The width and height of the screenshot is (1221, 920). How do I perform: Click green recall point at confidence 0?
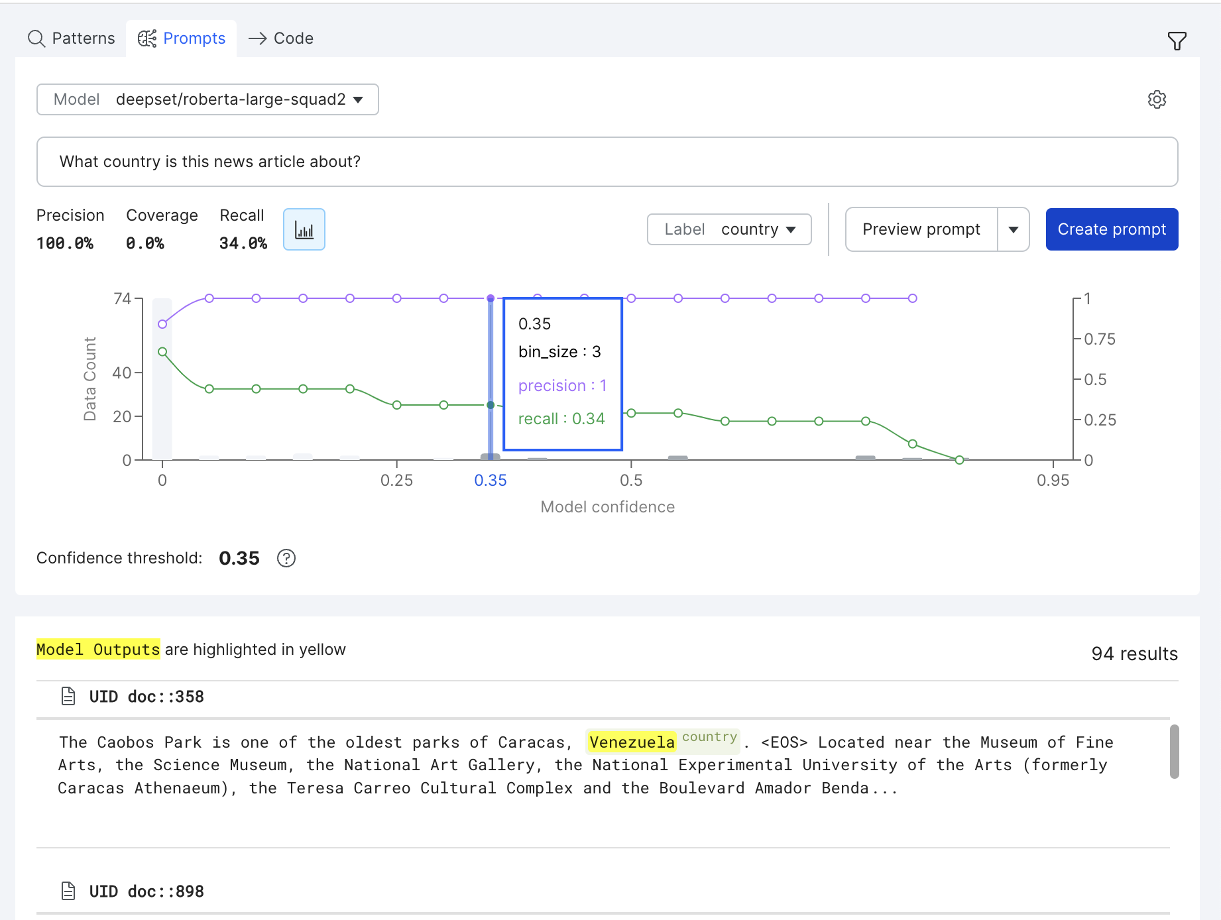[x=162, y=352]
